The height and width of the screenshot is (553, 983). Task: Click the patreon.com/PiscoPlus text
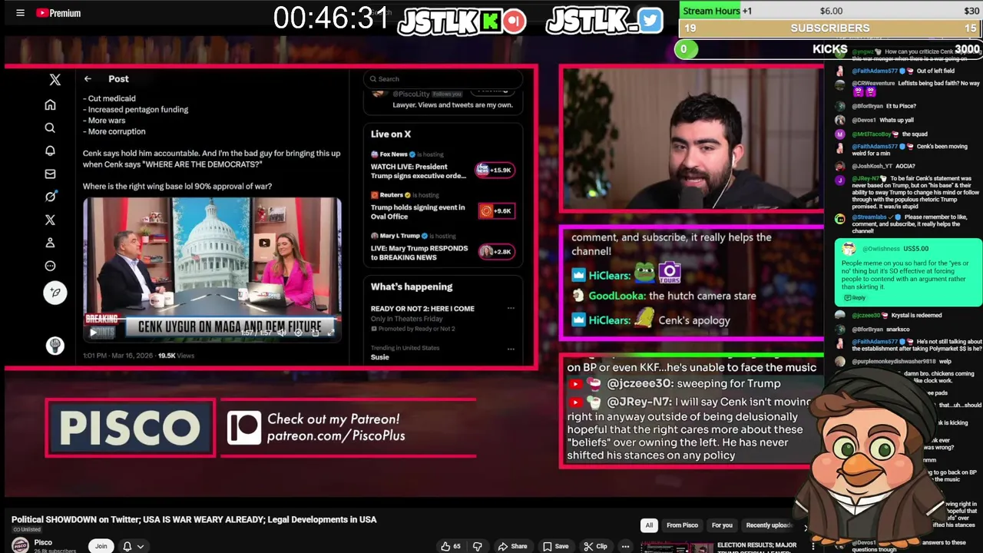coord(336,436)
